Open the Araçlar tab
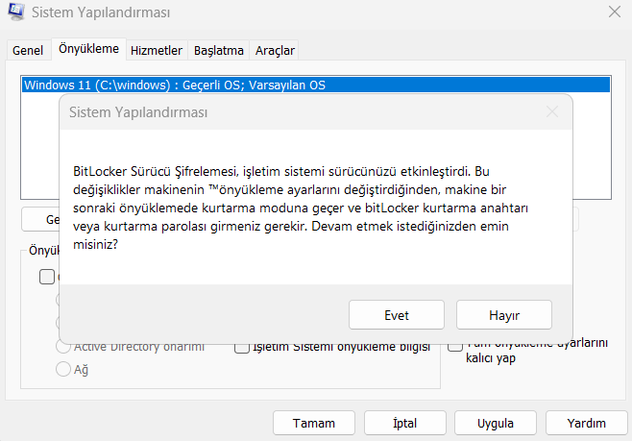Viewport: 632px width, 441px height. click(x=275, y=50)
